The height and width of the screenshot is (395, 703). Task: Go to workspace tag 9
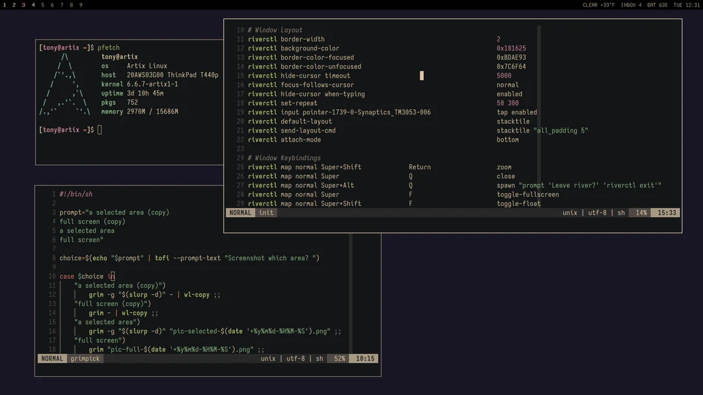(81, 5)
